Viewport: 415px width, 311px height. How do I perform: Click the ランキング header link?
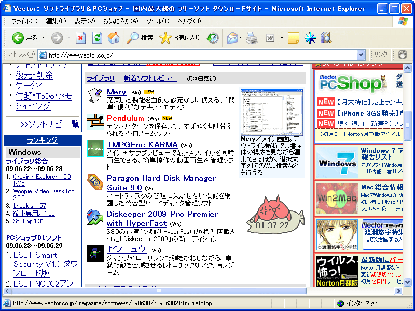43,140
